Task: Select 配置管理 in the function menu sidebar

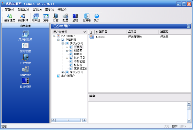Action: tap(25, 71)
